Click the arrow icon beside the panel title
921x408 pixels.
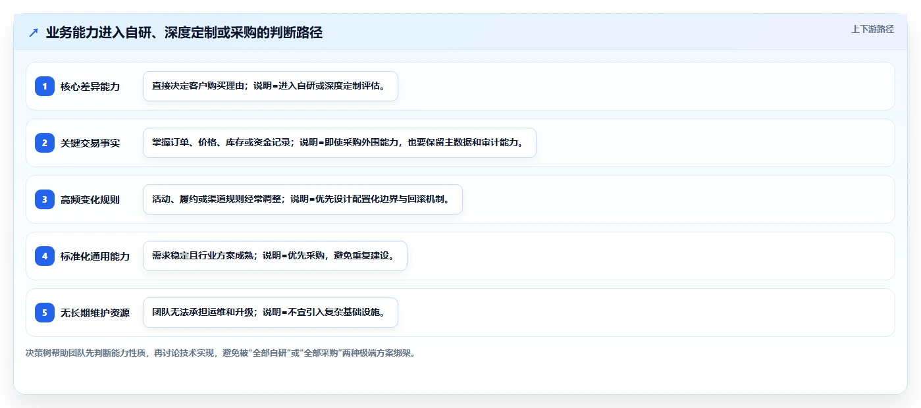tap(34, 32)
